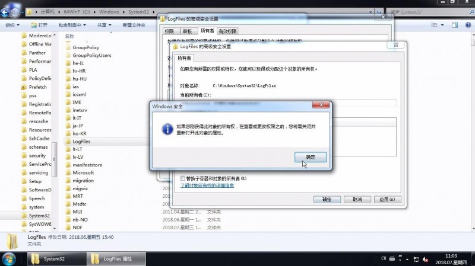Image resolution: width=475 pixels, height=266 pixels.
Task: Open the 共享 dropdown menu
Action: [104, 25]
